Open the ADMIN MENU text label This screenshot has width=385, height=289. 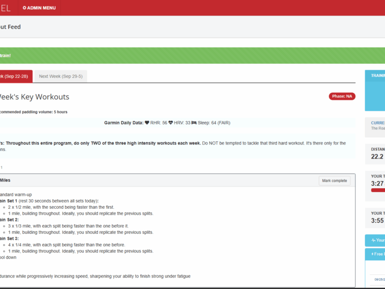[42, 8]
